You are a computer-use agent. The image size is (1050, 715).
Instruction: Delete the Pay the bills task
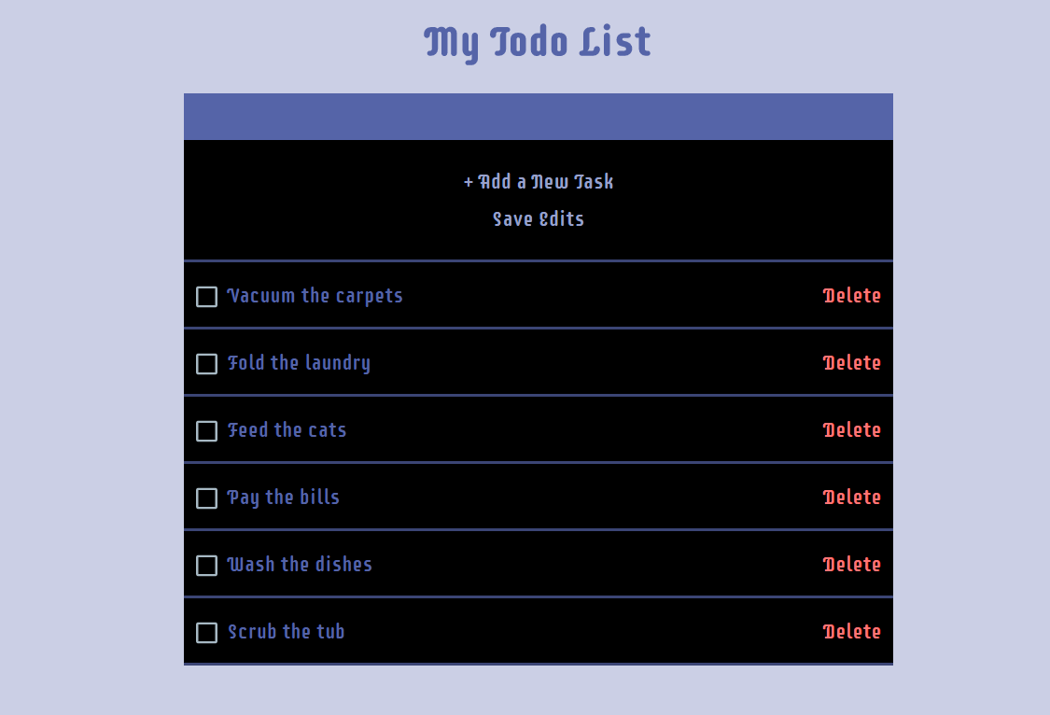click(851, 498)
